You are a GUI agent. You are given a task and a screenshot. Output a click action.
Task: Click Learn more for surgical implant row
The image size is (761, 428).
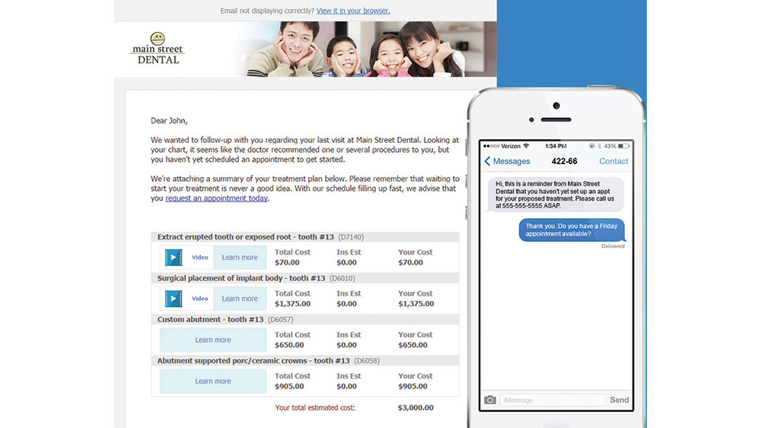(240, 299)
